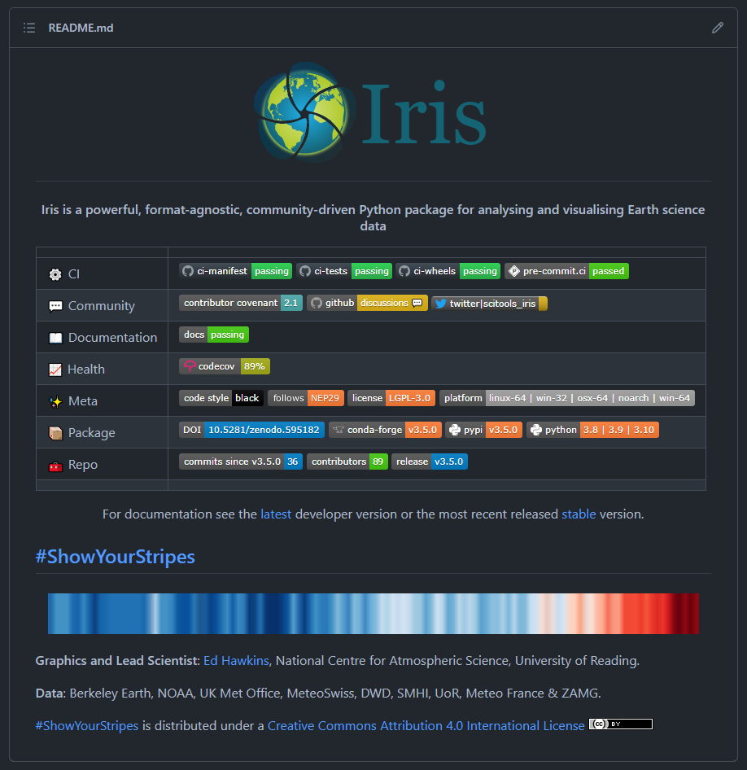Click the 'Data:' sources paragraph
747x770 pixels.
318,693
